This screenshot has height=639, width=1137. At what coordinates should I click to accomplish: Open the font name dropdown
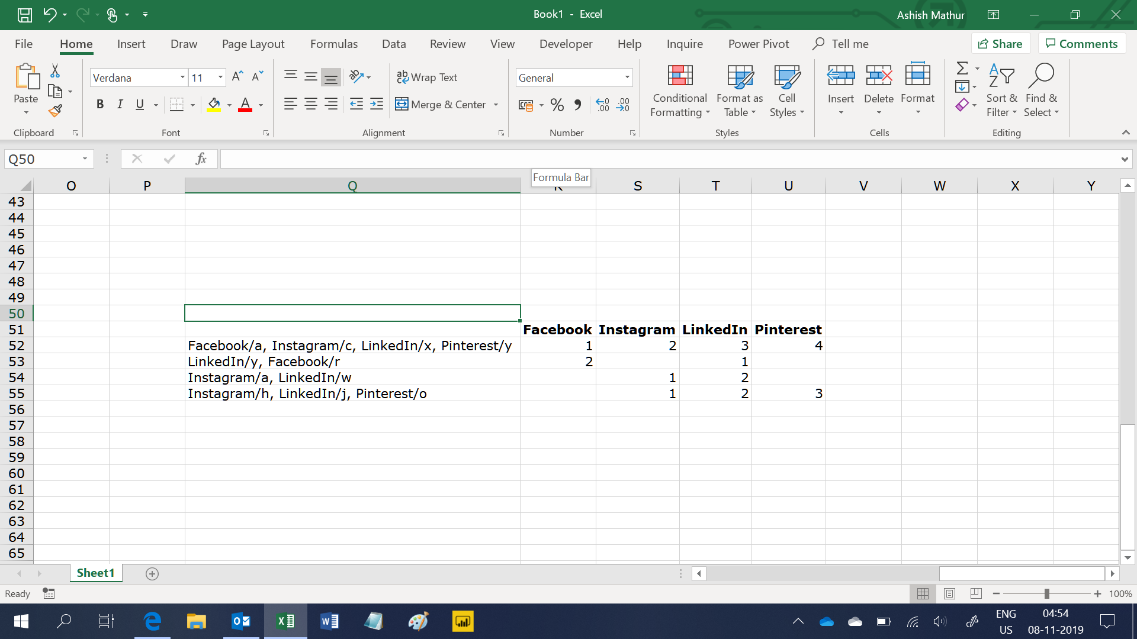182,78
